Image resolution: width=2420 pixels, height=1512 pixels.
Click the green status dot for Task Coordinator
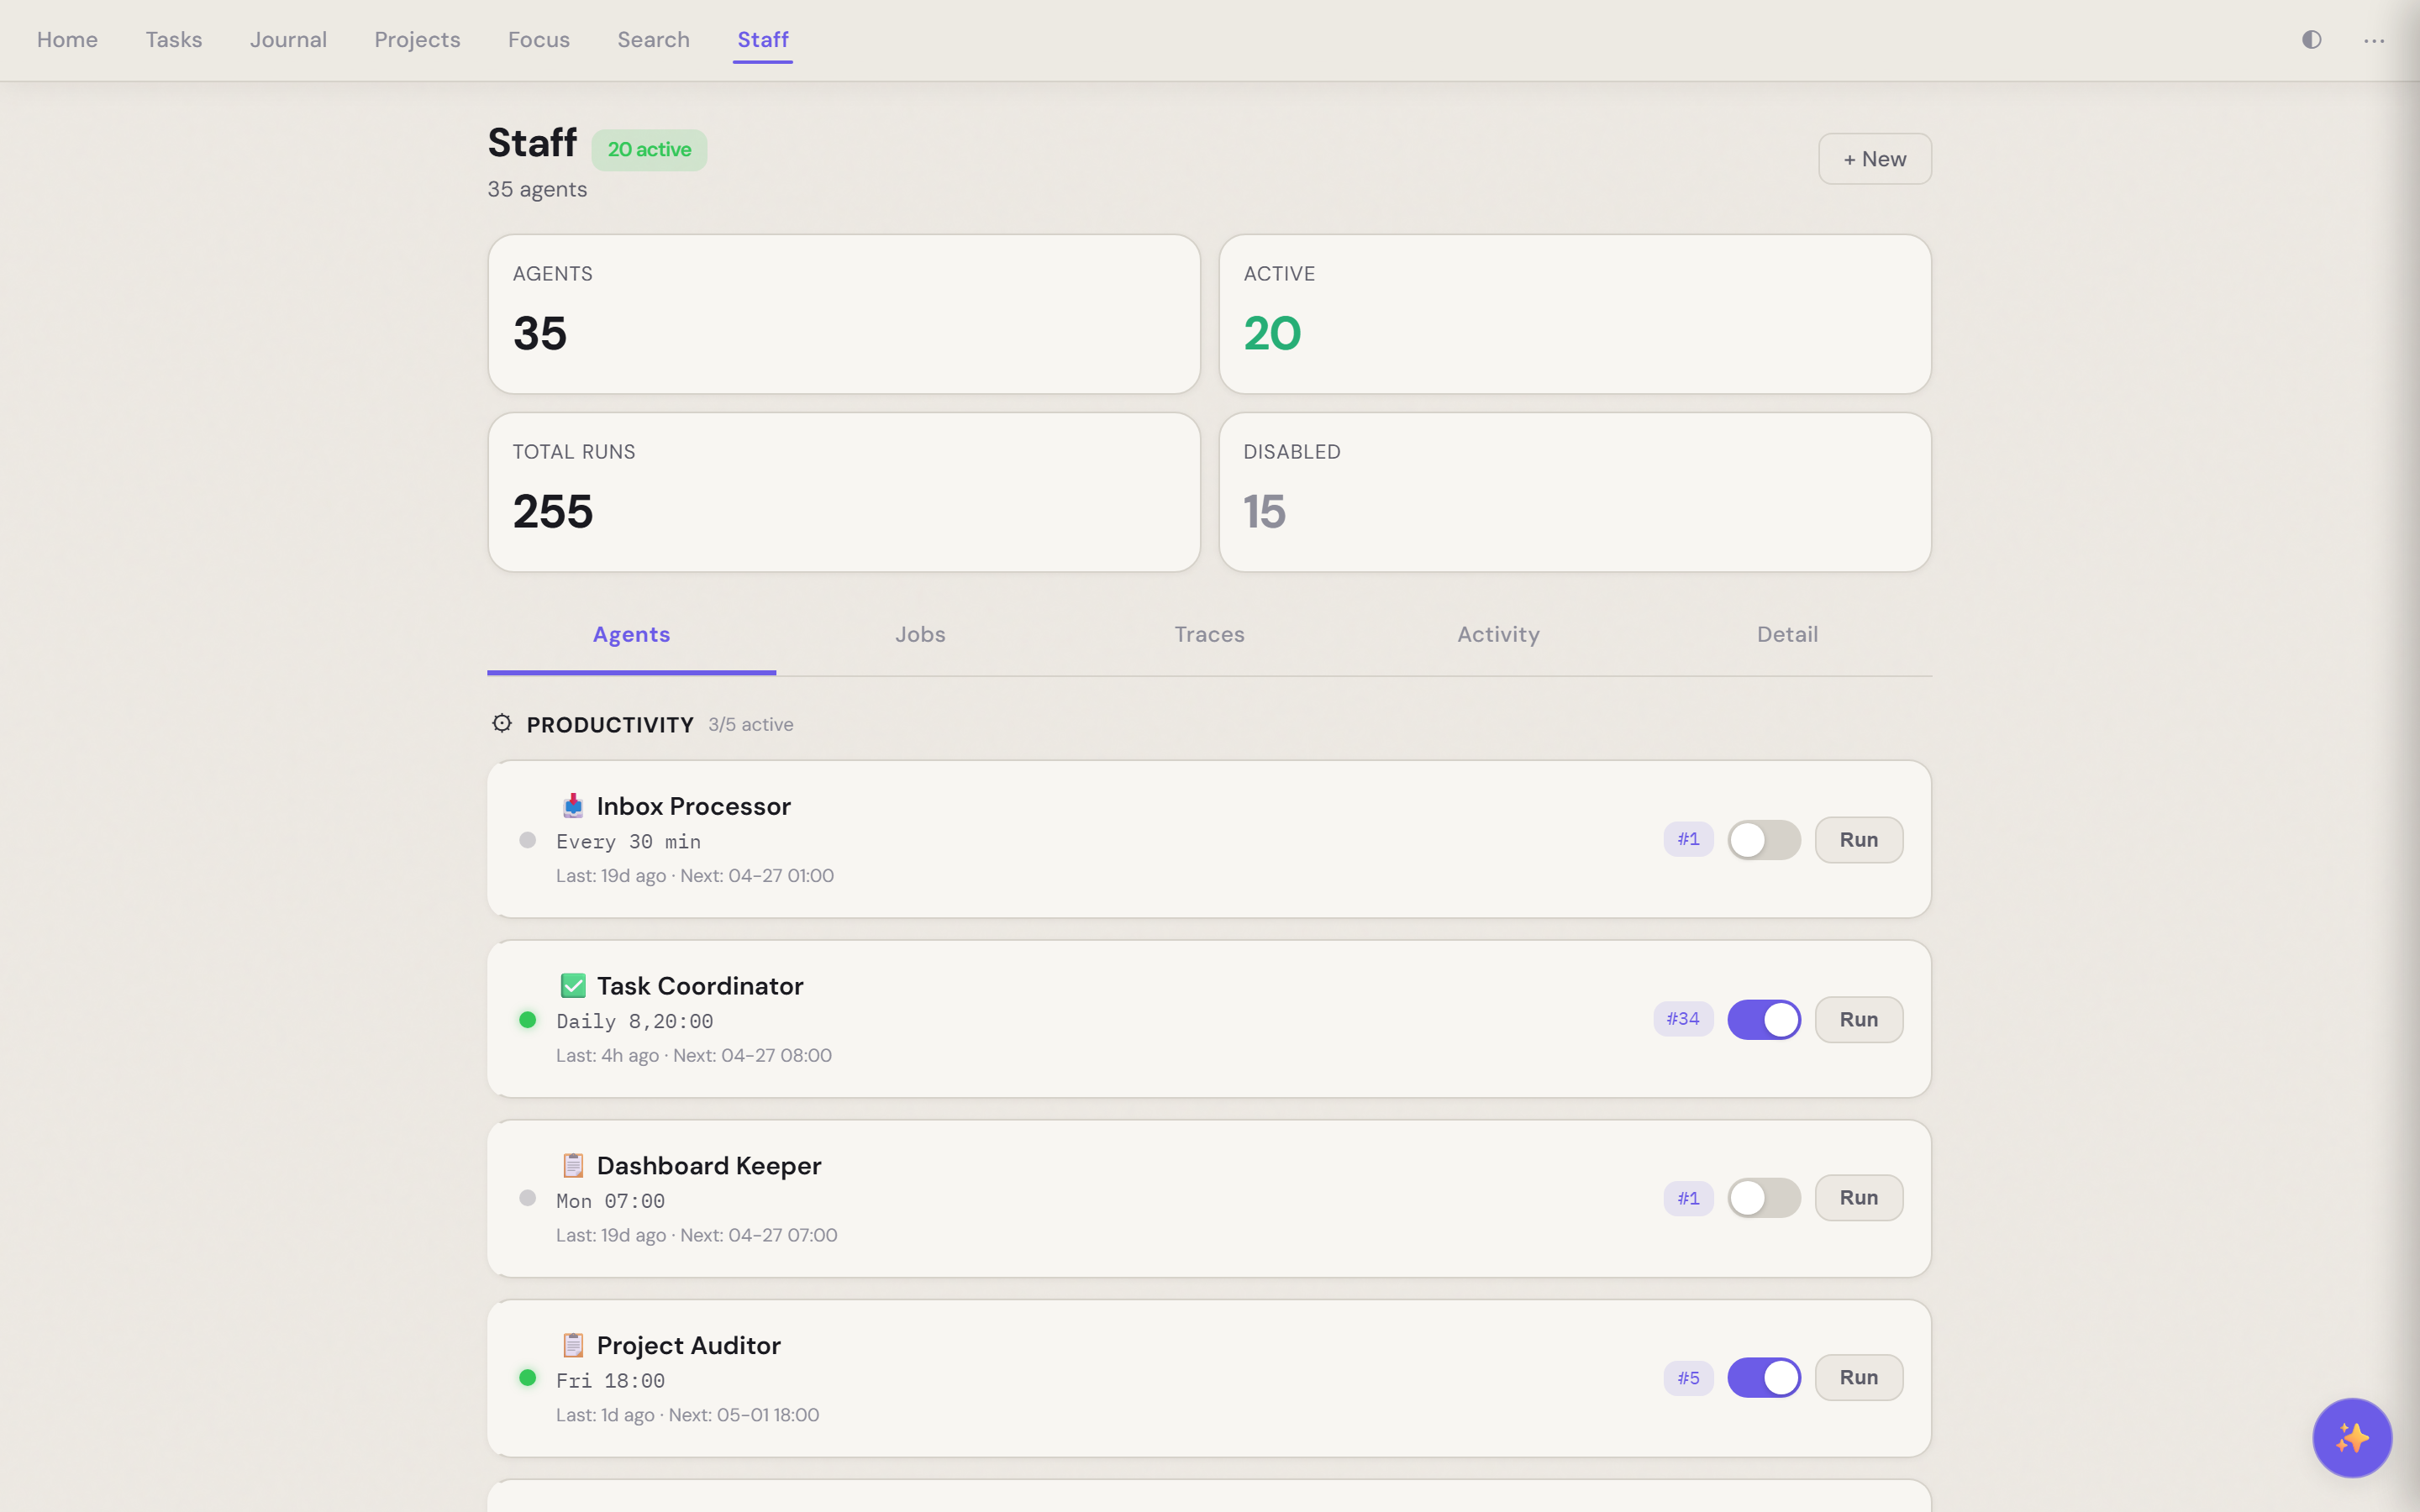pos(528,1019)
